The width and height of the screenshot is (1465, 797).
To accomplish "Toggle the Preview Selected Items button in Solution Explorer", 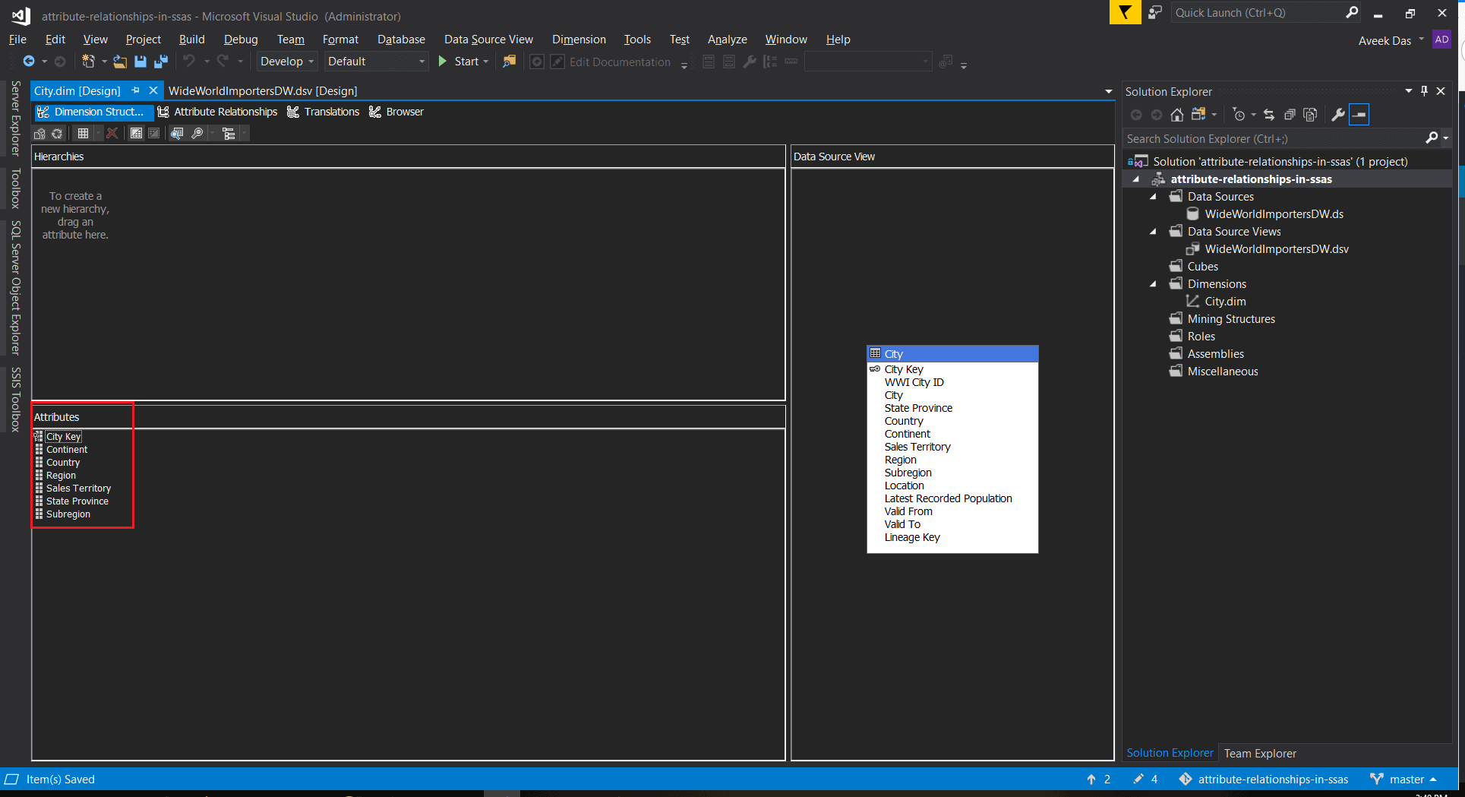I will [x=1359, y=115].
